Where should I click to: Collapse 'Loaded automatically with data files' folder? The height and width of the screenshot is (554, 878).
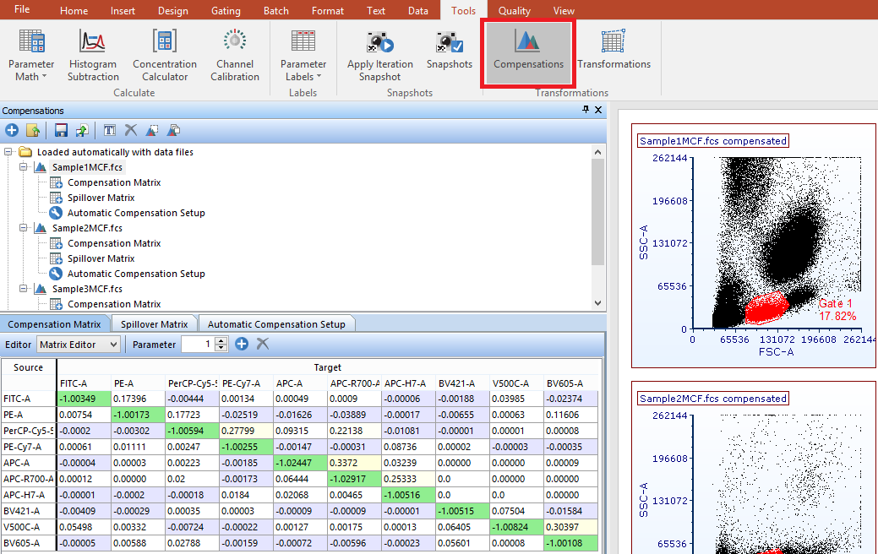[8, 152]
